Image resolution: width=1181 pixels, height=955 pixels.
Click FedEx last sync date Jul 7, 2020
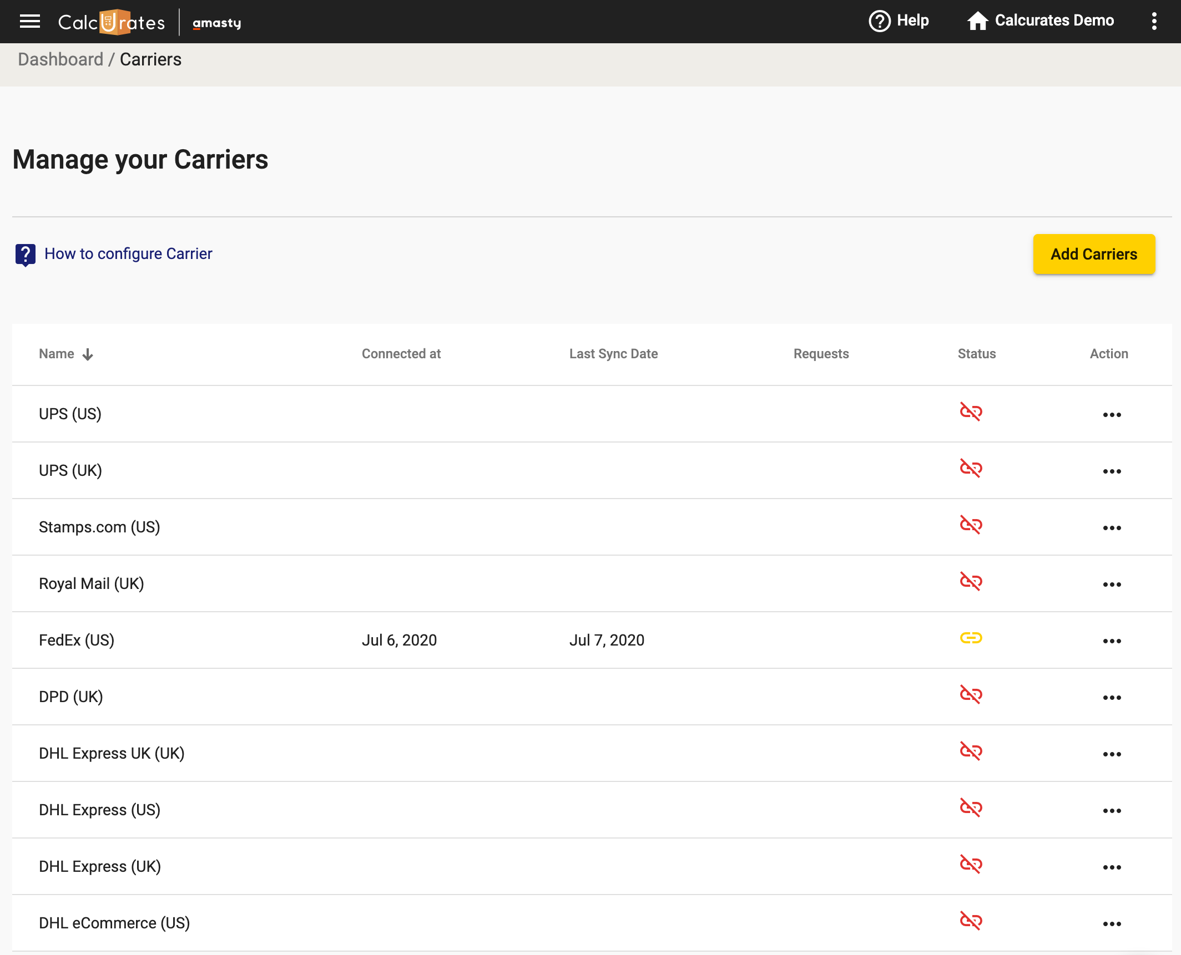(x=607, y=640)
